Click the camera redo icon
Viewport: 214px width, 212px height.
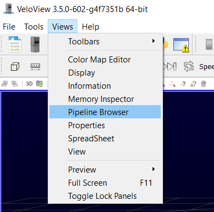point(15,84)
